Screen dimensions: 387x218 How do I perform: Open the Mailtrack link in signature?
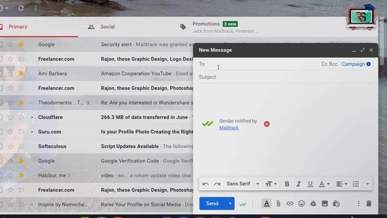click(229, 128)
